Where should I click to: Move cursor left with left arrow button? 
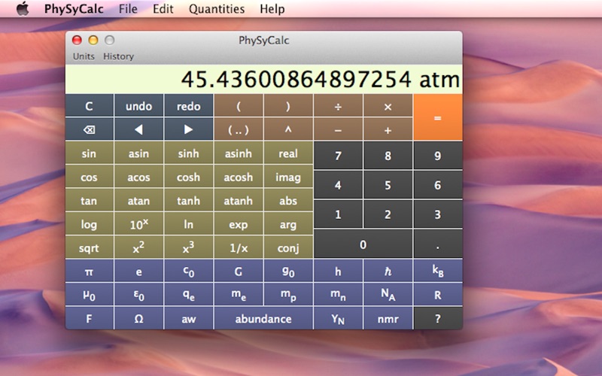(138, 129)
